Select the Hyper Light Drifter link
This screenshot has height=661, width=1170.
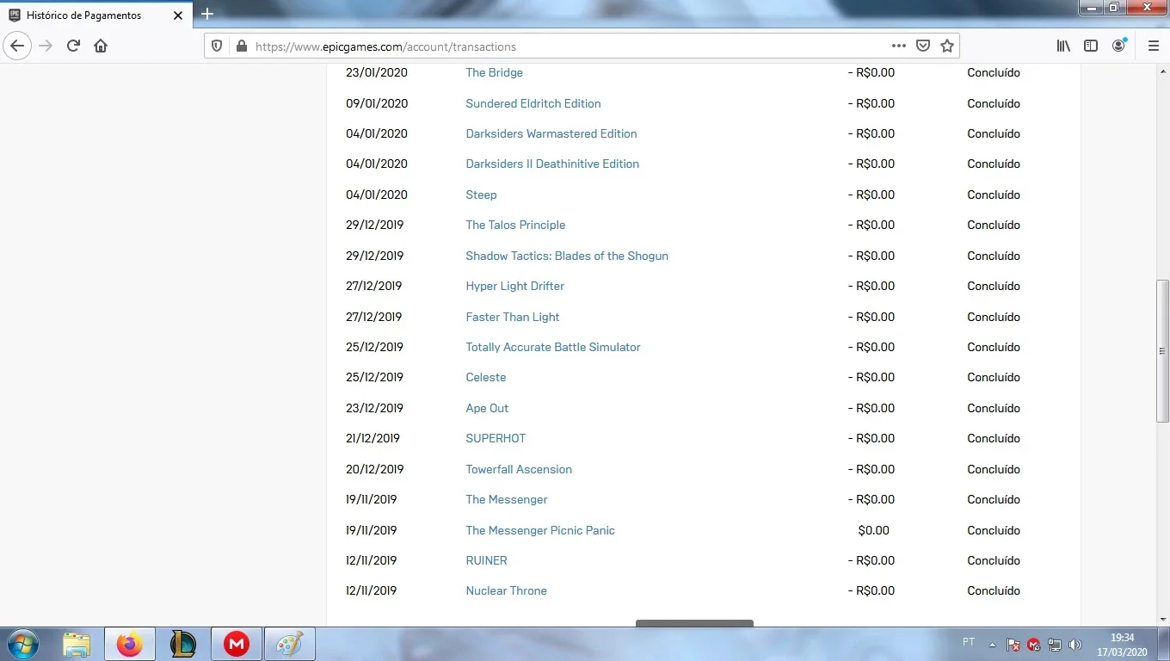pos(515,286)
